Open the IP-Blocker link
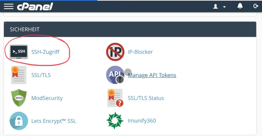Screen dimensions: 262x136 point(140,52)
